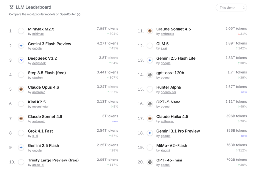Click the info icon beside OpenRouter subtitle
263x169 pixels.
(x=79, y=14)
